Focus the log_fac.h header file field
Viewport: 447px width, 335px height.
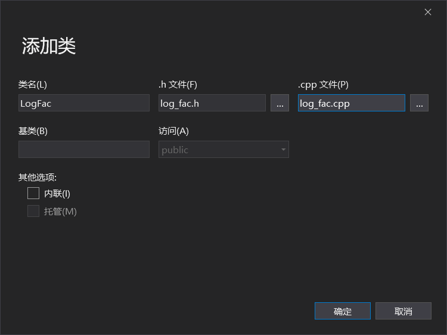point(212,103)
